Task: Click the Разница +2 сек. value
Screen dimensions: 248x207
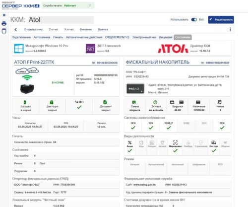Action: point(101,127)
